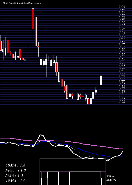
Task: Select the last large white candlestick
Action: (x=101, y=80)
